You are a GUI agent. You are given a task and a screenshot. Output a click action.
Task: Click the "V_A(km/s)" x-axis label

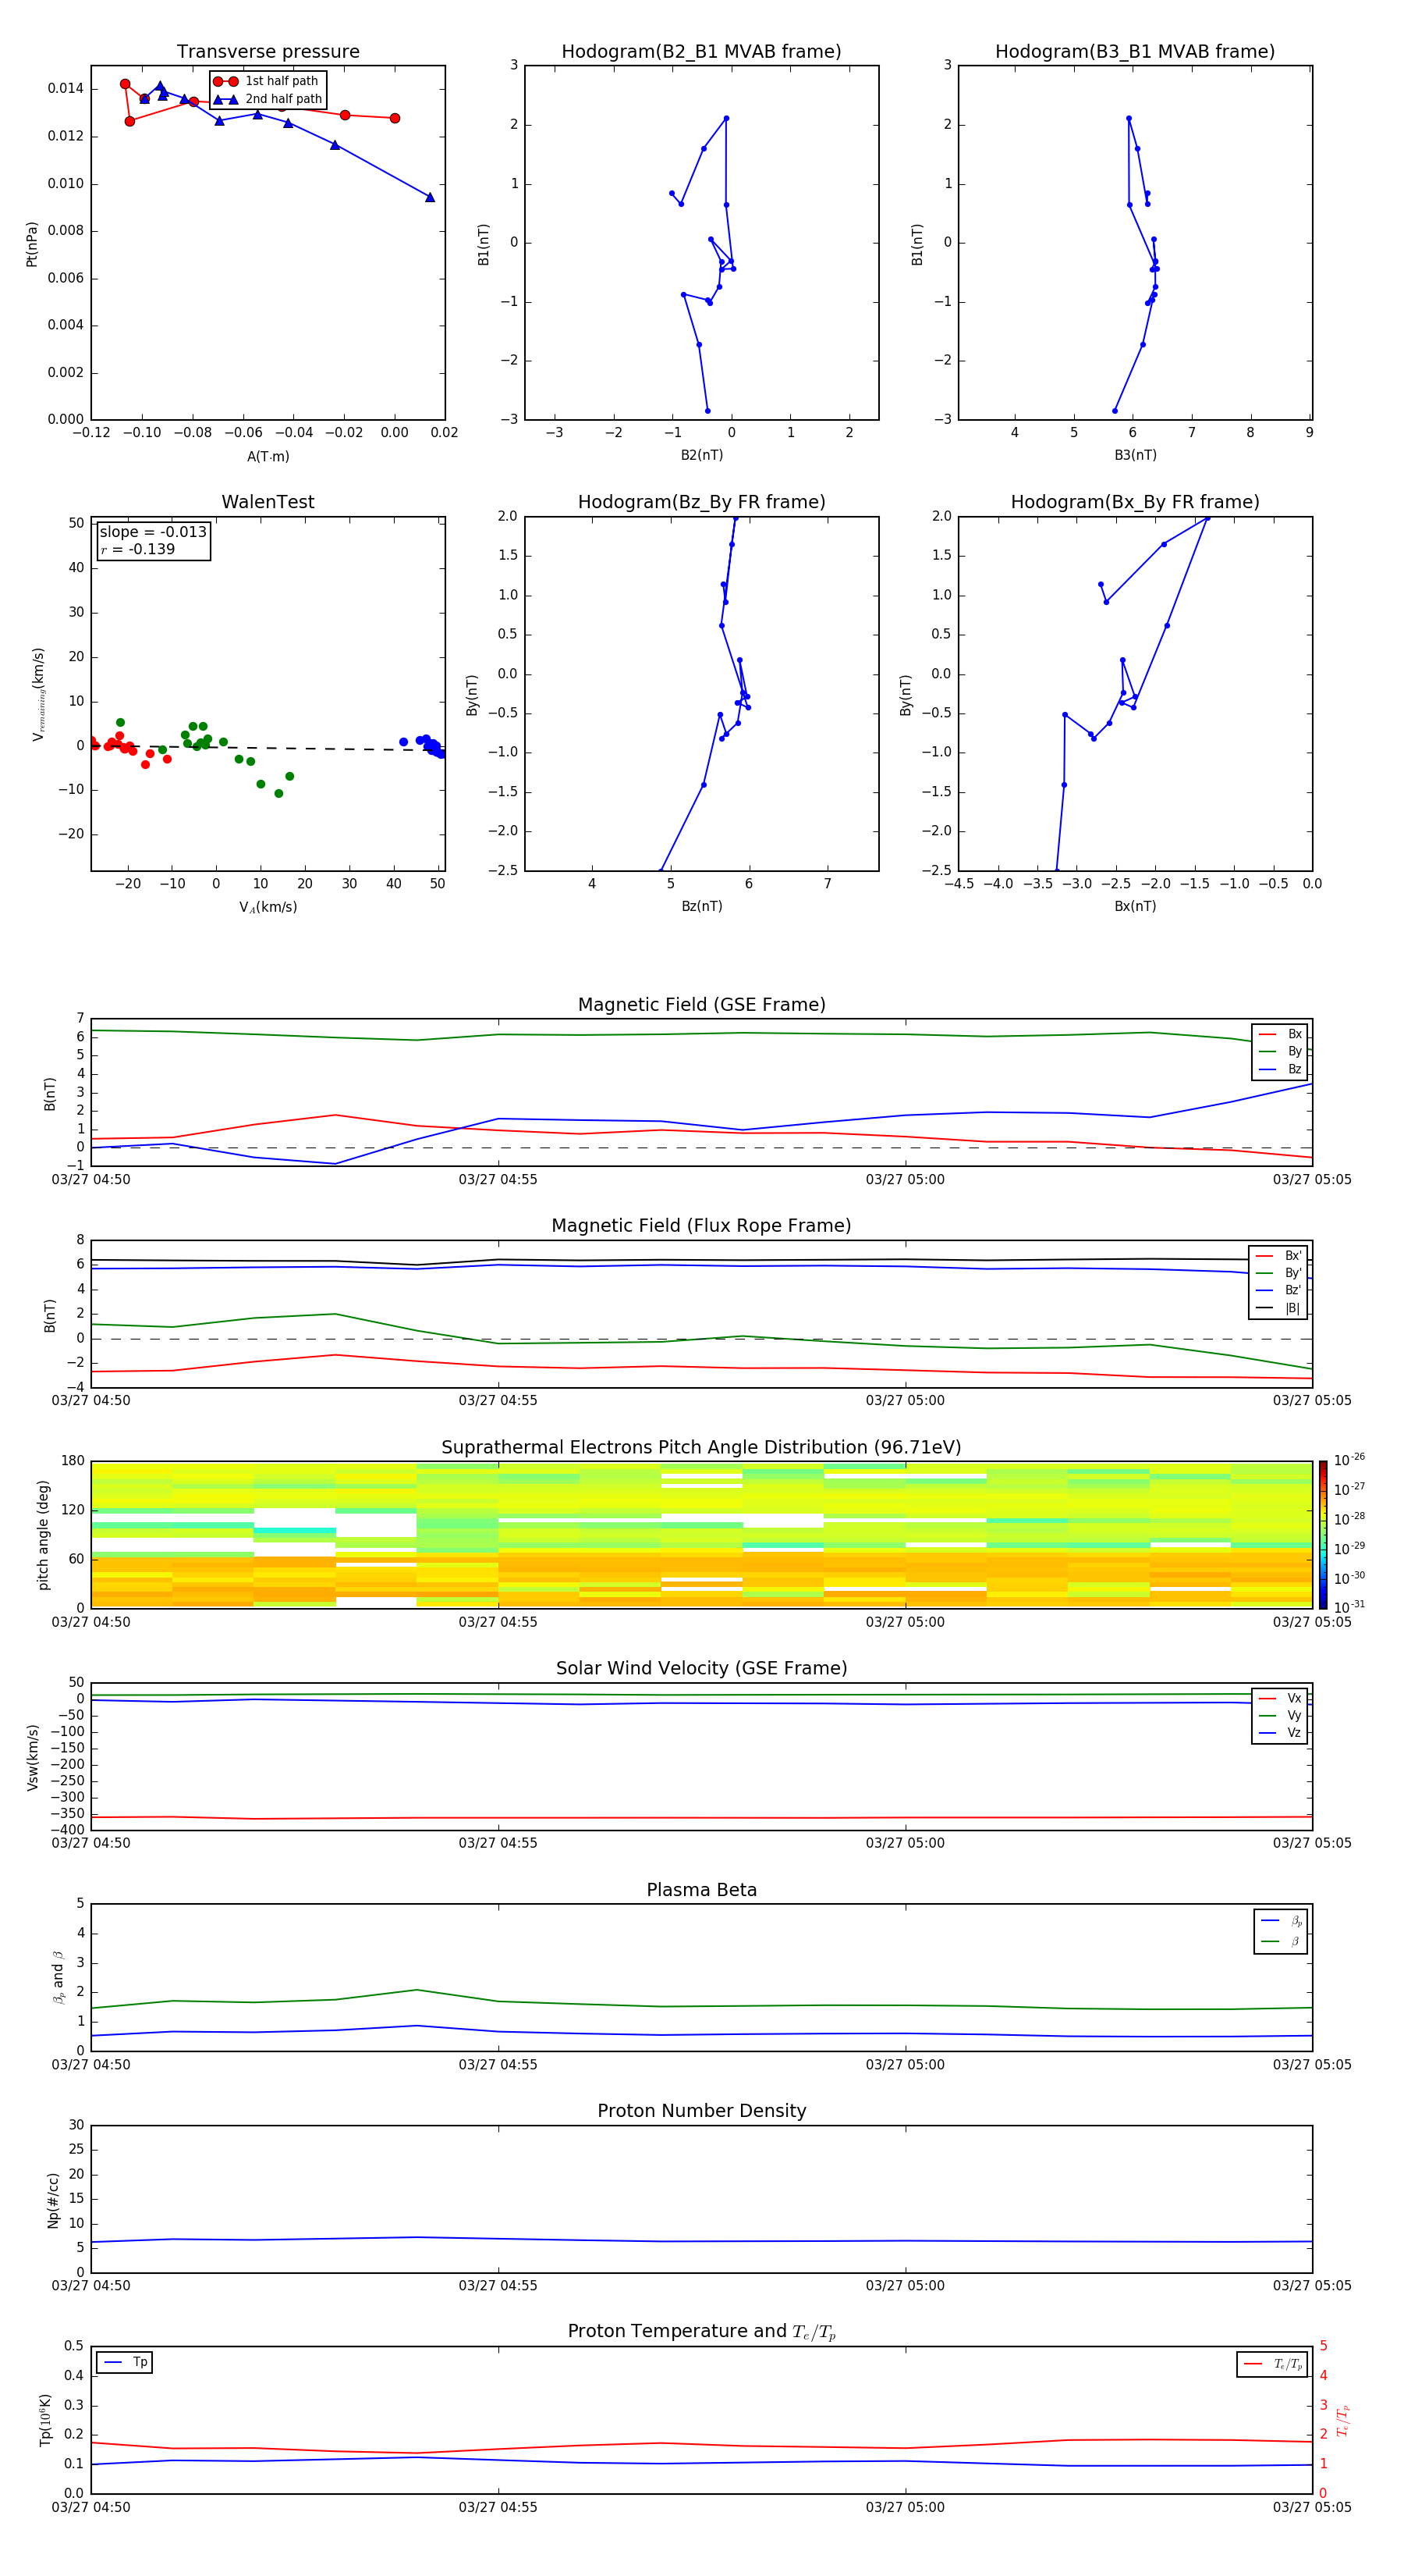(x=268, y=907)
